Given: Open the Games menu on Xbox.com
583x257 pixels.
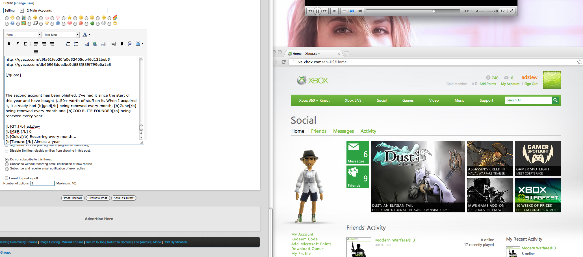Looking at the screenshot, I should click(408, 100).
